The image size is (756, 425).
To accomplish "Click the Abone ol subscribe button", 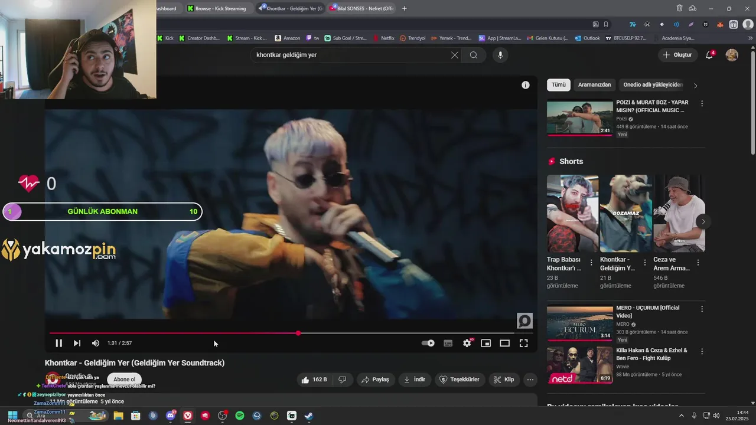I will click(x=125, y=380).
